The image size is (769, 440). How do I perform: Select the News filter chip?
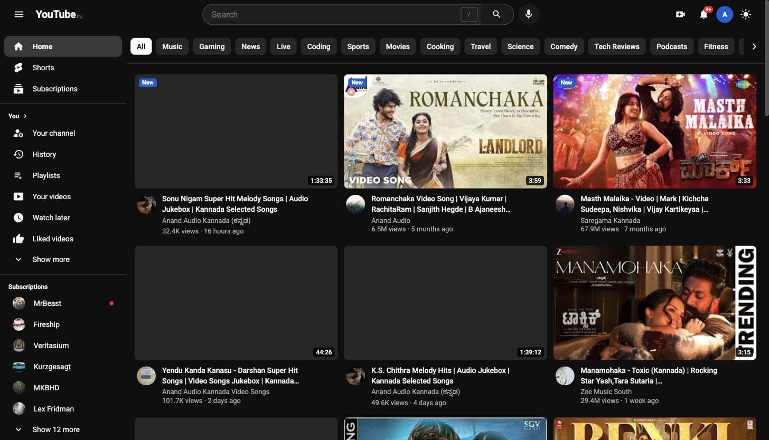(250, 46)
